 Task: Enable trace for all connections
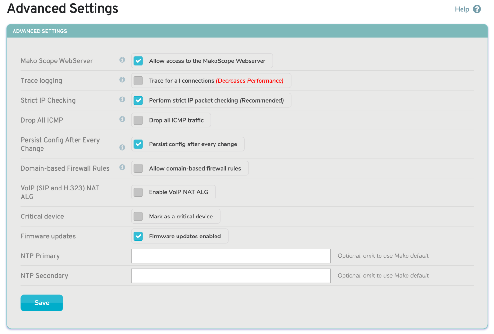[138, 80]
